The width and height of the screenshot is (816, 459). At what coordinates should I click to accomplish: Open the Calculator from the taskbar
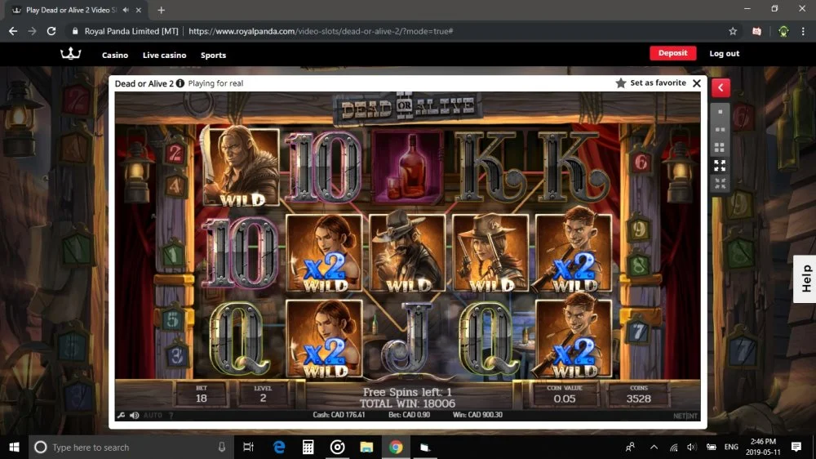click(x=308, y=447)
